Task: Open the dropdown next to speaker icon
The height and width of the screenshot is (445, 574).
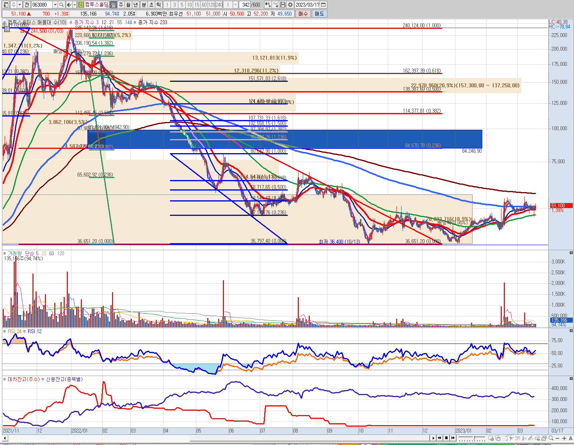Action: [74, 5]
